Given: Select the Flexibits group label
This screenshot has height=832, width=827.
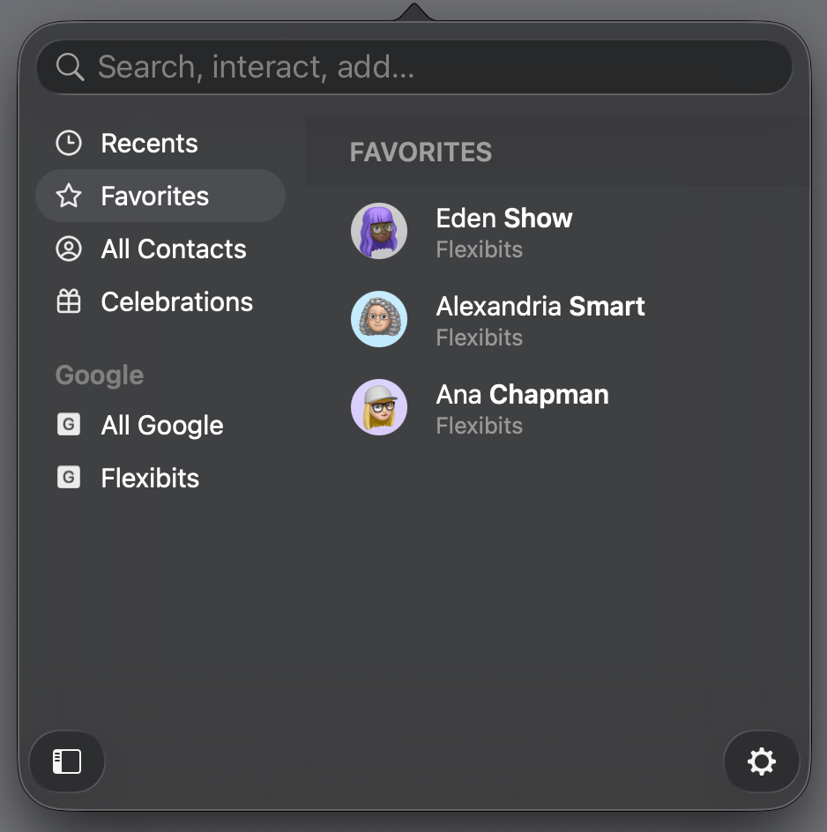Looking at the screenshot, I should (150, 478).
